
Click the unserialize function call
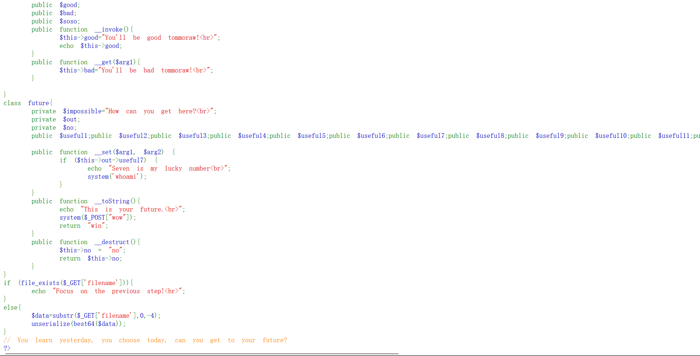pos(50,324)
